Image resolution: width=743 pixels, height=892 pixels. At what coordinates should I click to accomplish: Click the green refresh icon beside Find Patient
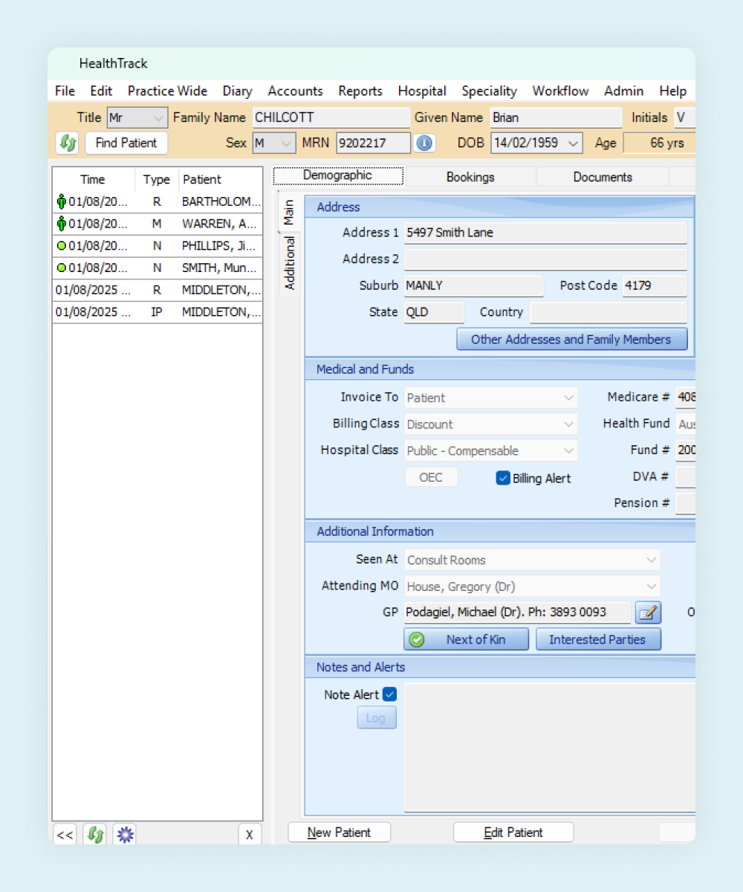click(x=67, y=143)
